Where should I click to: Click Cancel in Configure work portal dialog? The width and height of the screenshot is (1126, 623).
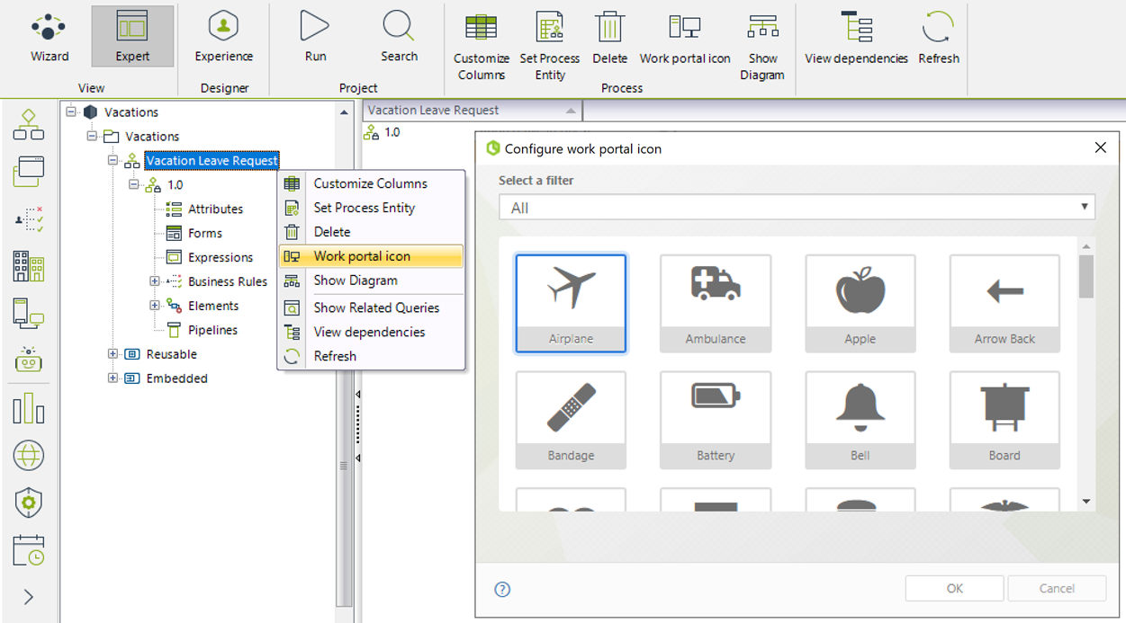[x=1057, y=589]
